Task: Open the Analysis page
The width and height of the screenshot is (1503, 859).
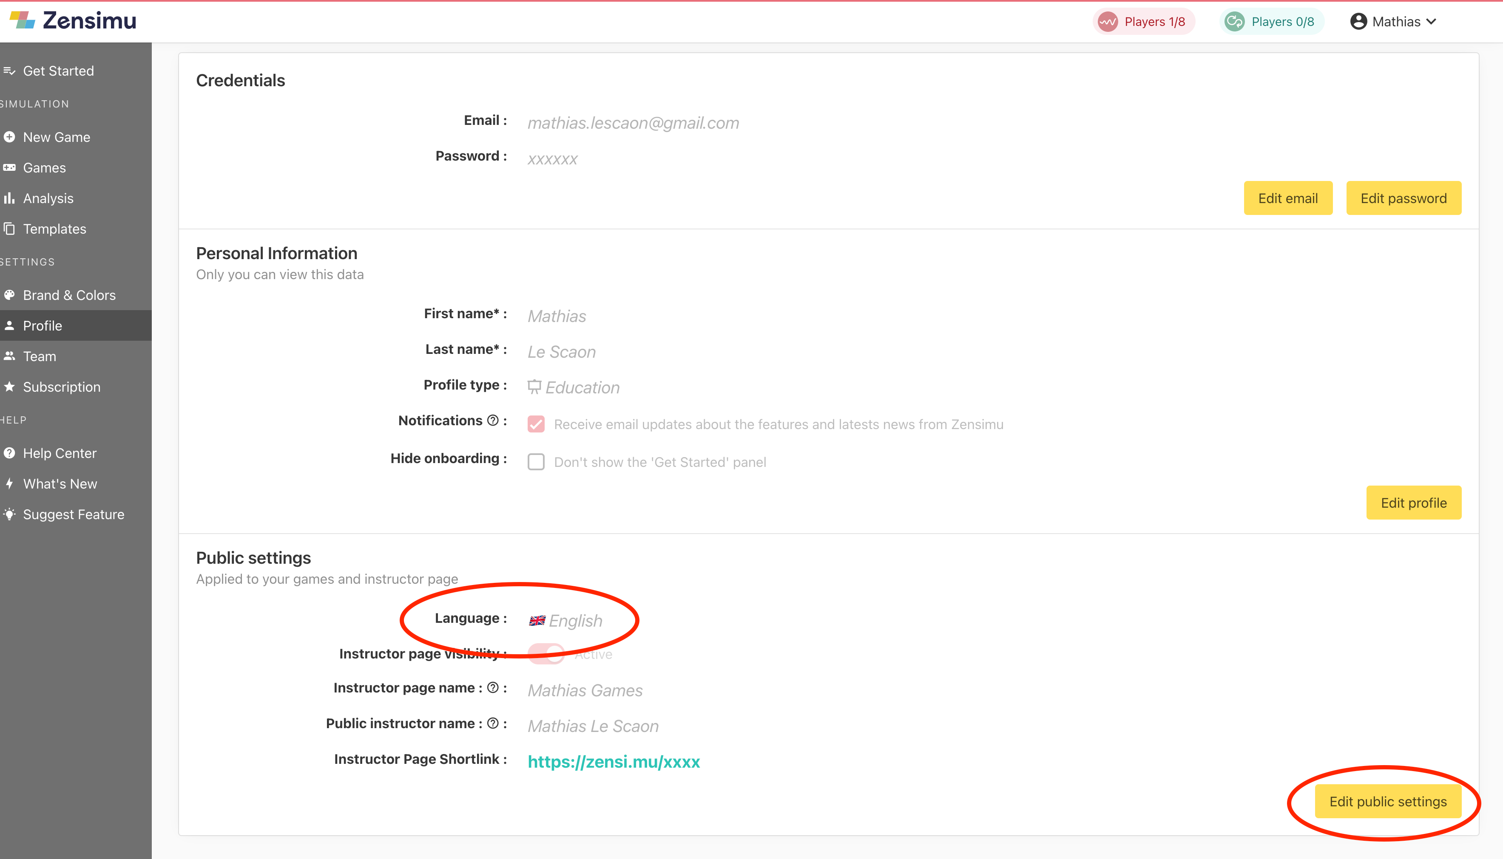Action: click(x=76, y=198)
